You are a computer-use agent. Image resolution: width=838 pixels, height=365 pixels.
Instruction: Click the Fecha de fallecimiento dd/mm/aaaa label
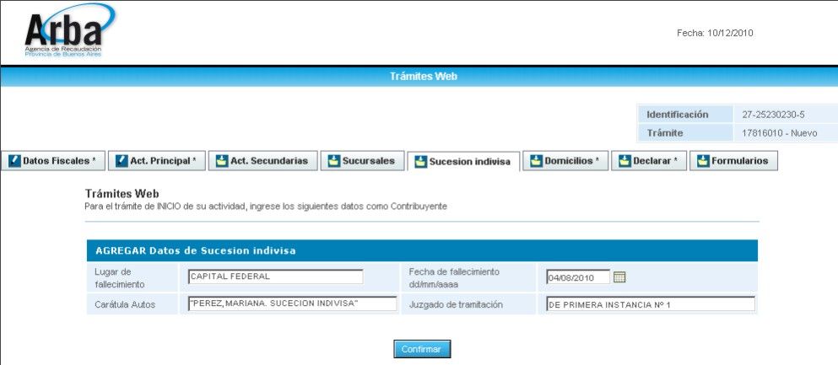(454, 277)
